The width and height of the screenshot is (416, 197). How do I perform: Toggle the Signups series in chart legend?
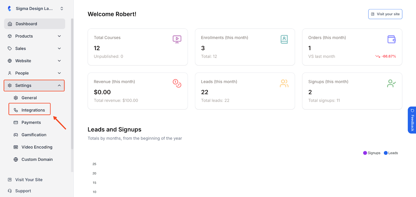[x=372, y=153]
